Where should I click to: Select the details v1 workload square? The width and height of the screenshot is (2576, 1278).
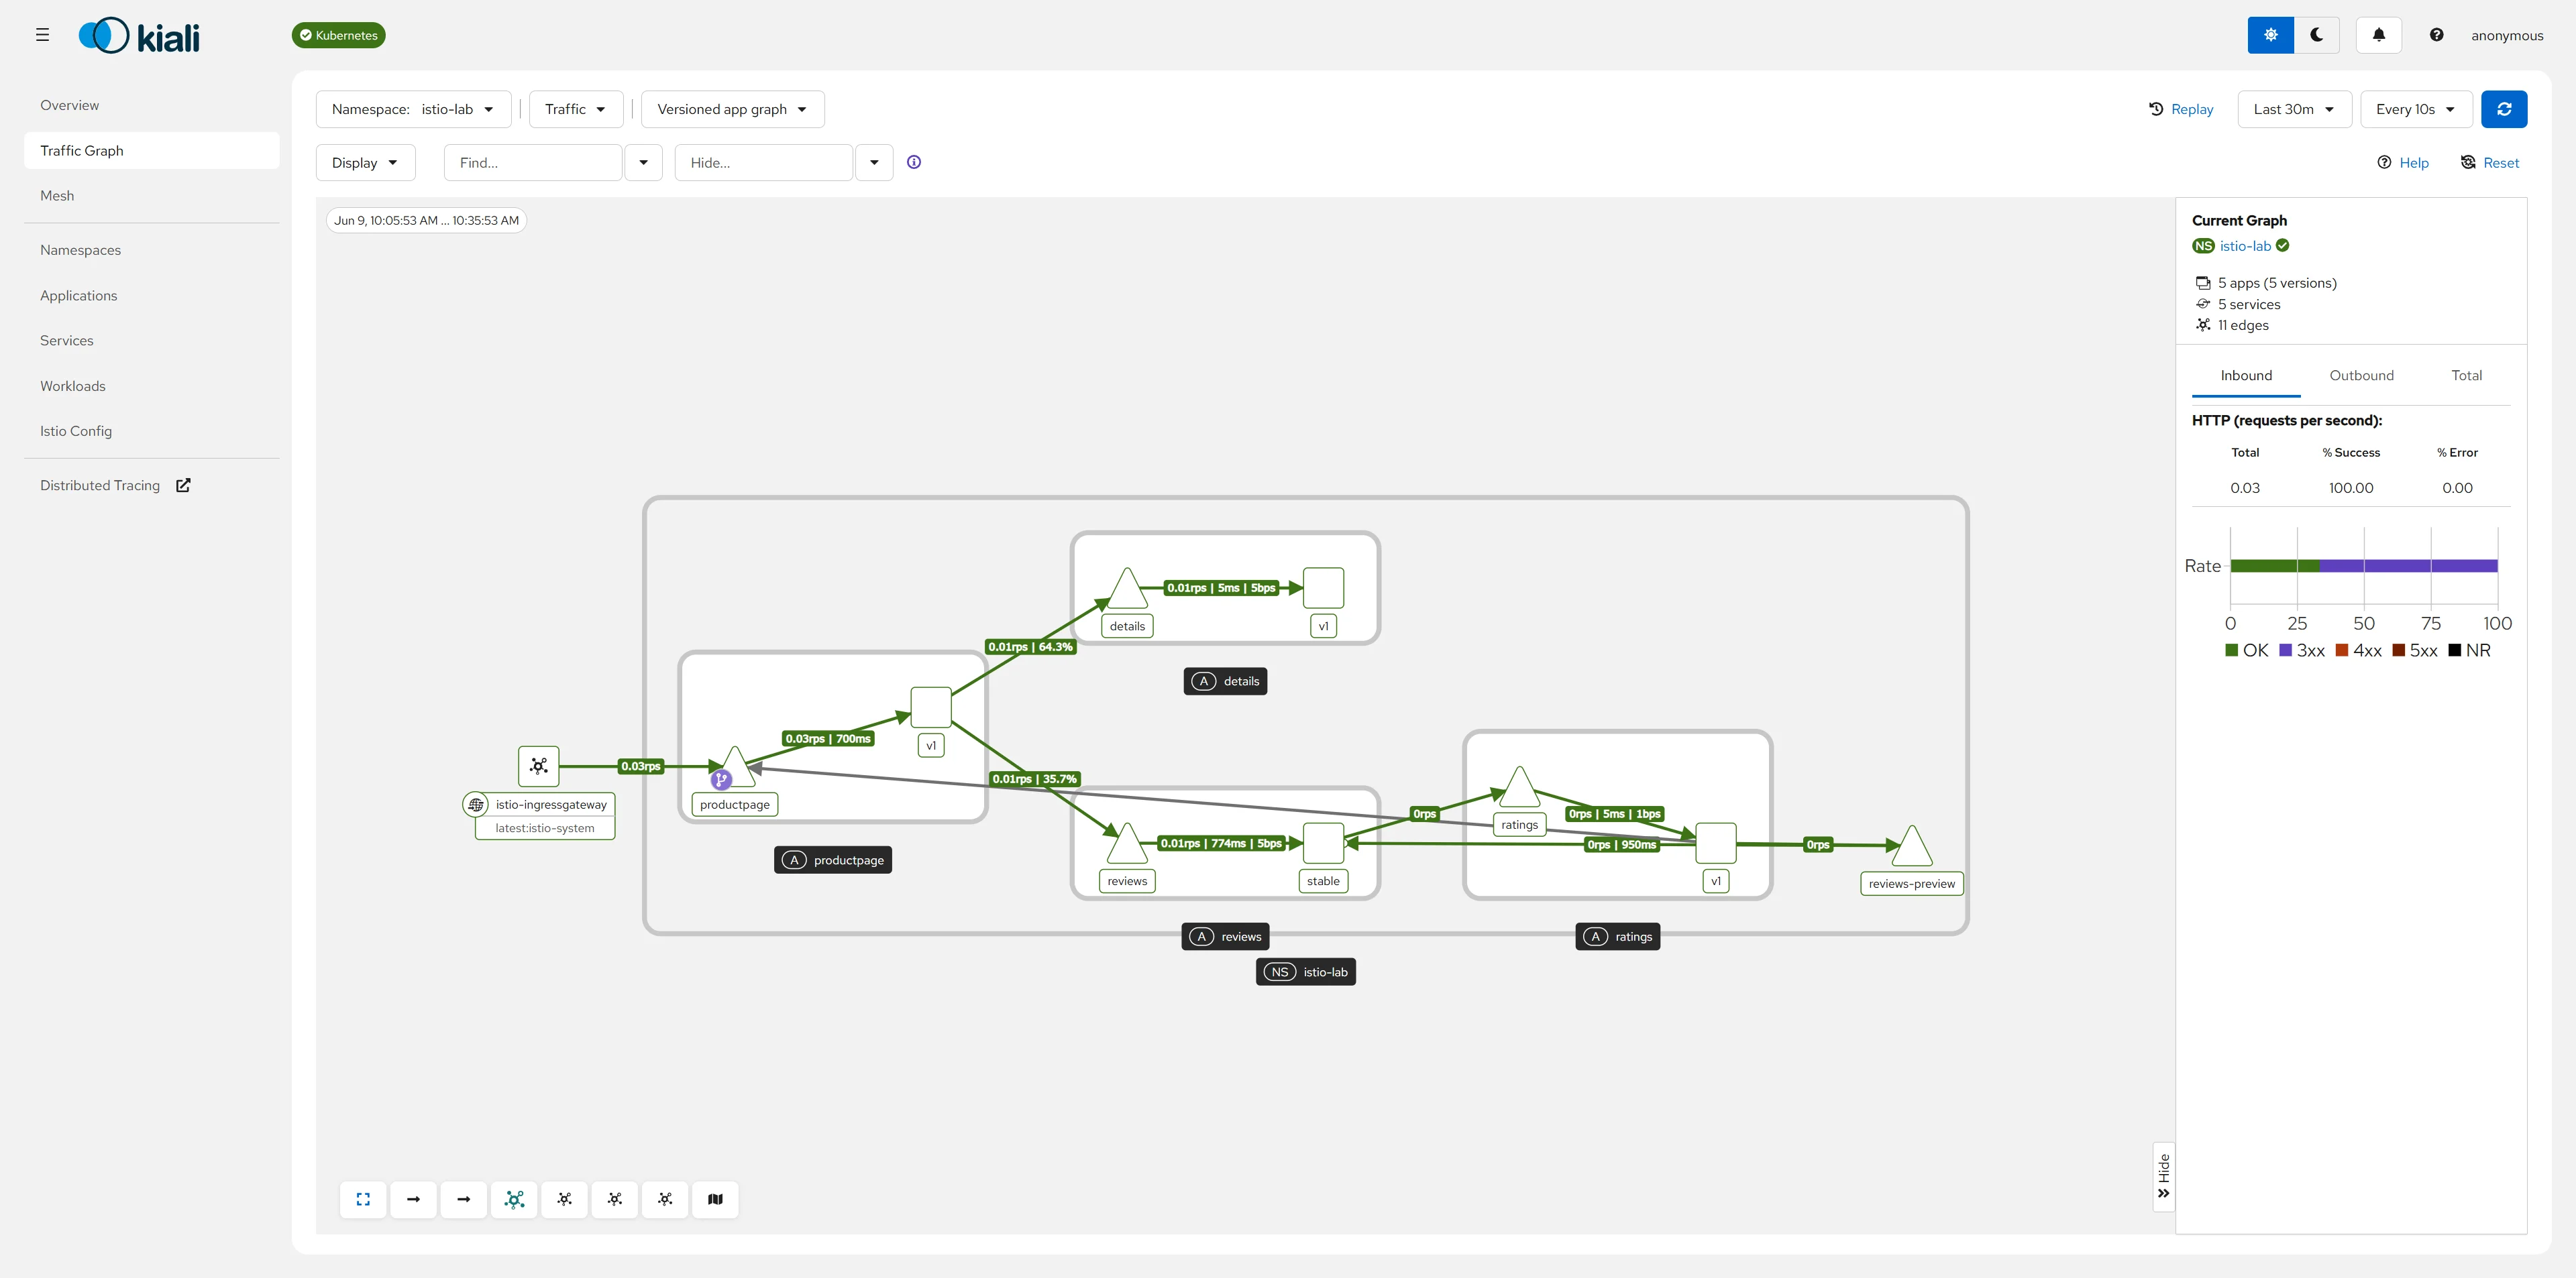(x=1323, y=589)
